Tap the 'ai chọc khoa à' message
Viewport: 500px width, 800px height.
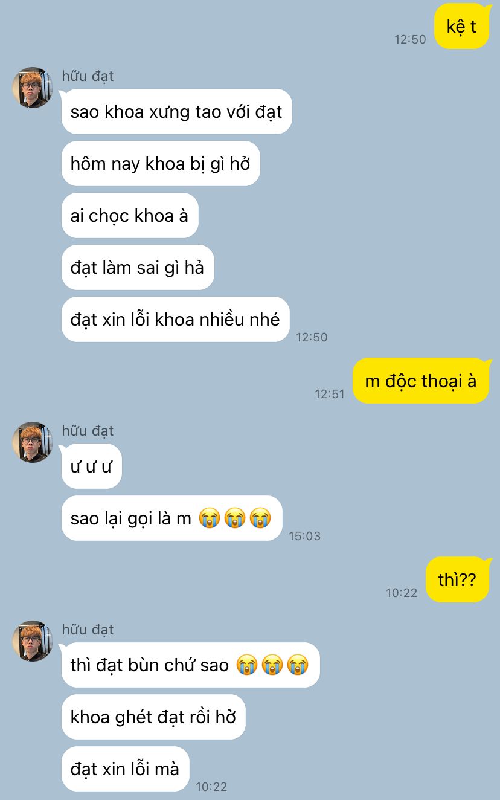pos(130,216)
